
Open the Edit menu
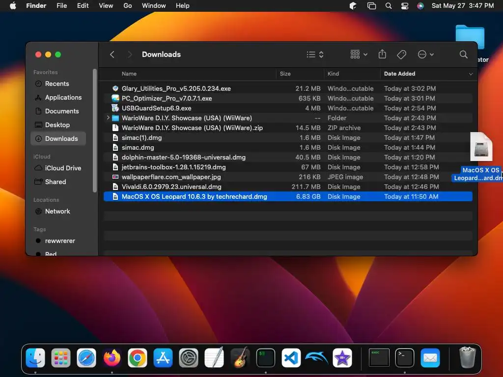(83, 6)
